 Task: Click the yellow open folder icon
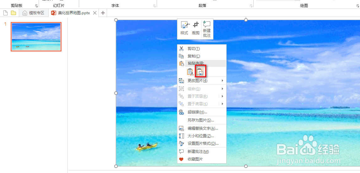pyautogui.click(x=13, y=13)
